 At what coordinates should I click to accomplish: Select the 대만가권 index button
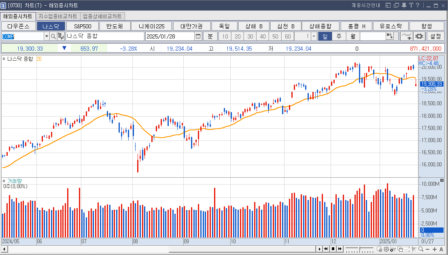192,26
